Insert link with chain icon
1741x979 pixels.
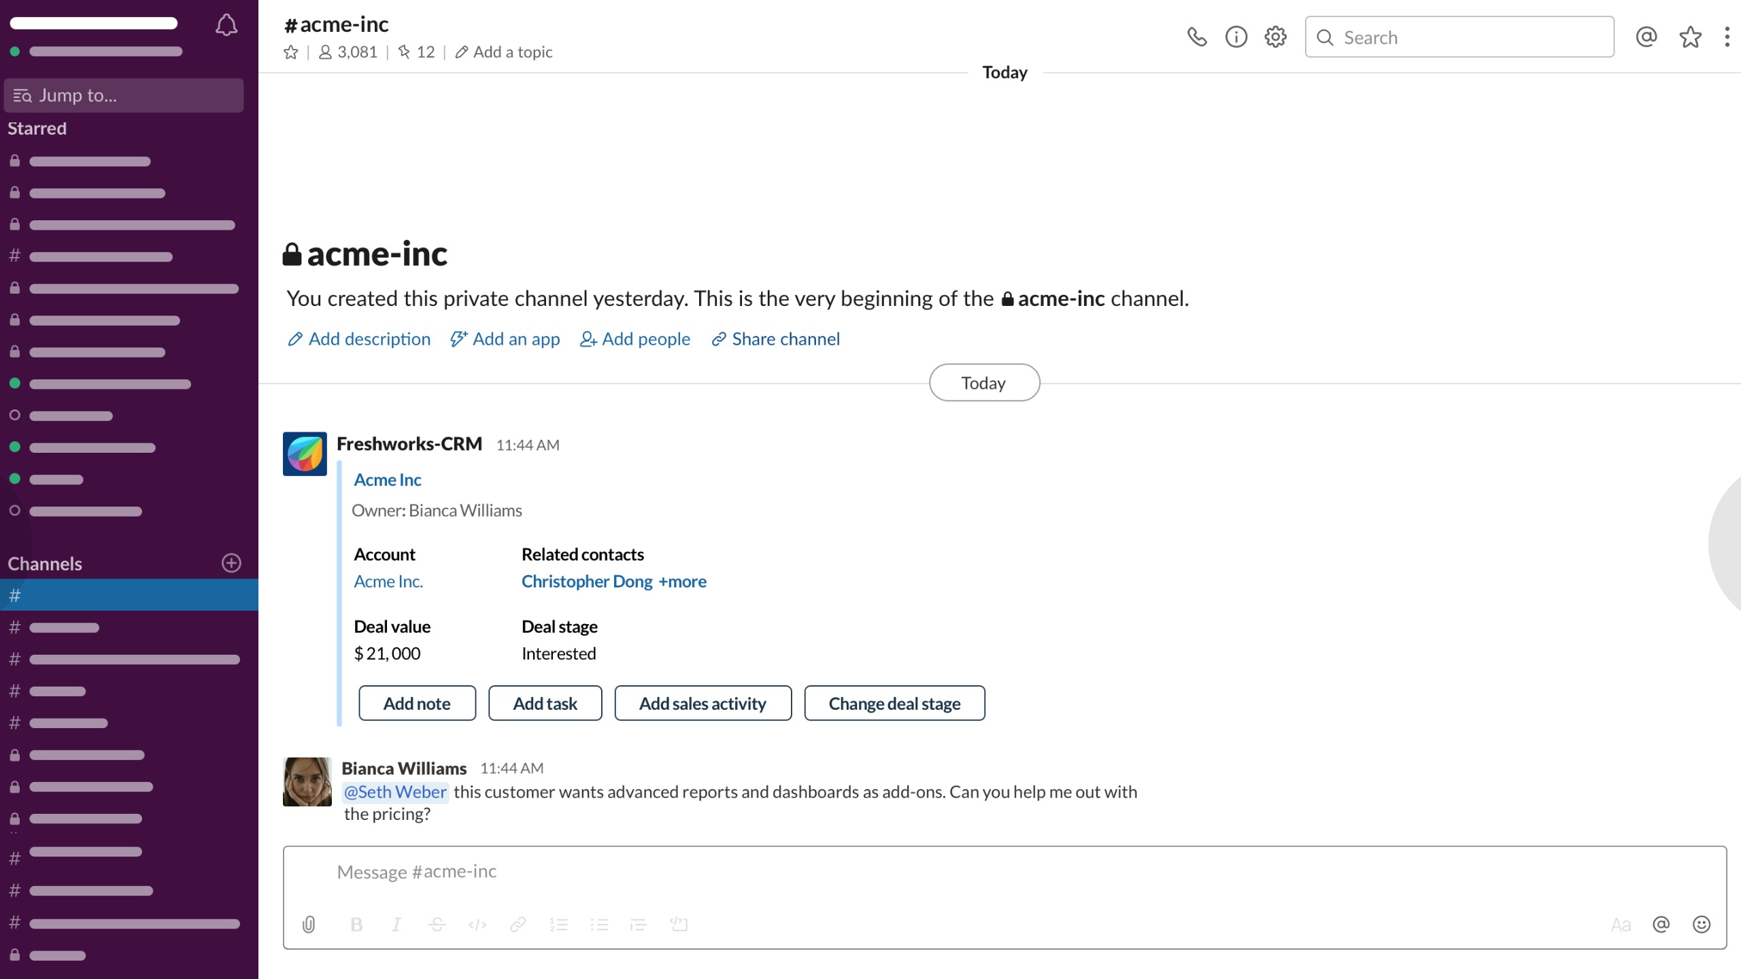[518, 925]
